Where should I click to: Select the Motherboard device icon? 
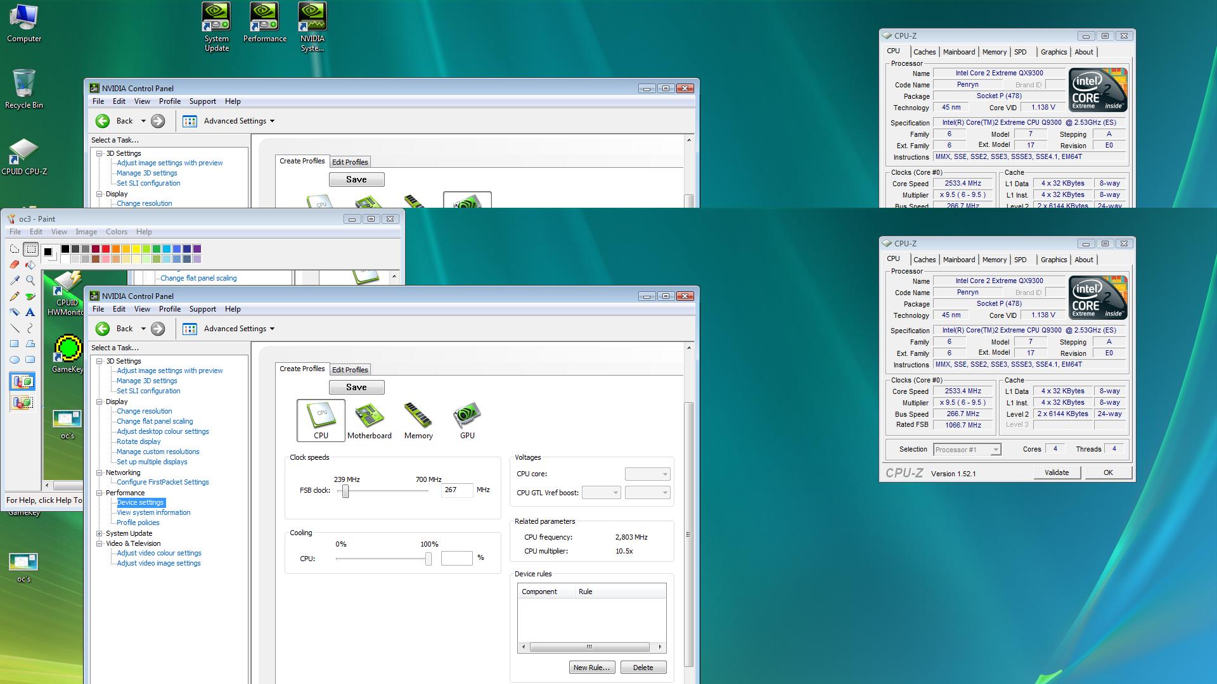[x=370, y=421]
